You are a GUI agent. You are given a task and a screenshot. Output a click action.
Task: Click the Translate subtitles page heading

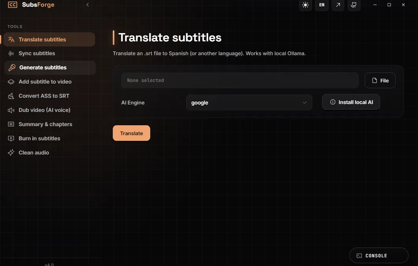click(x=170, y=37)
